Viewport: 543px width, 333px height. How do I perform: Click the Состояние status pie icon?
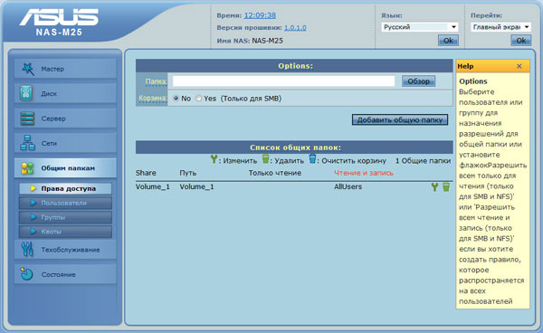26,274
